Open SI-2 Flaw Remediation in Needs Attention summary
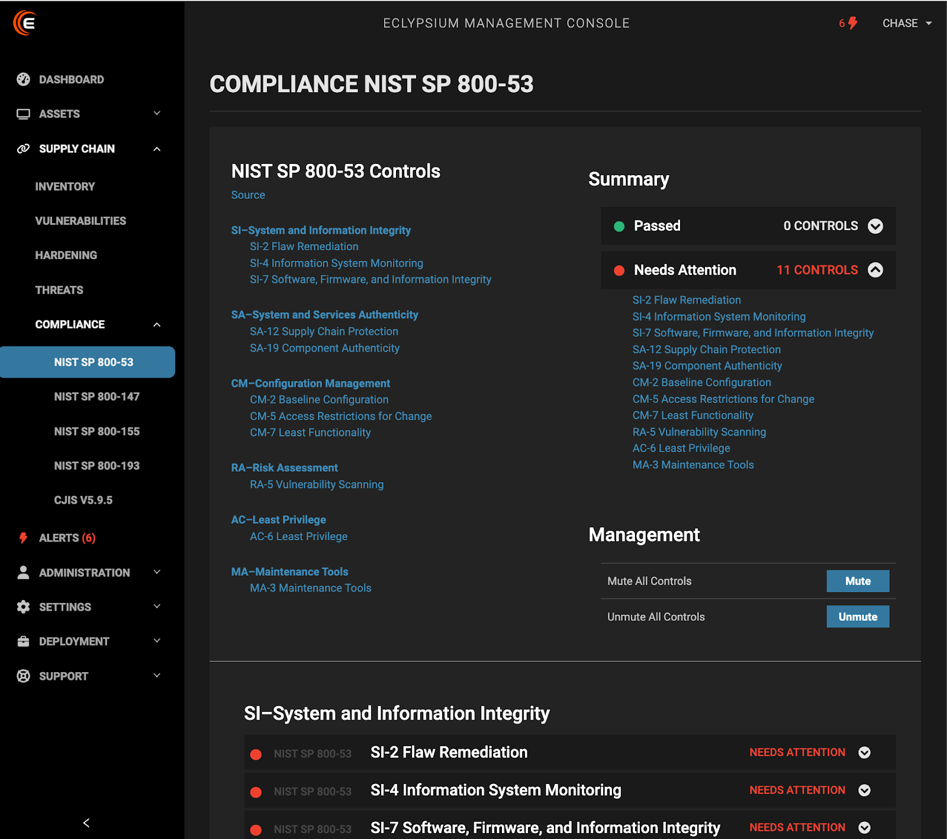Image resolution: width=947 pixels, height=839 pixels. coord(687,300)
